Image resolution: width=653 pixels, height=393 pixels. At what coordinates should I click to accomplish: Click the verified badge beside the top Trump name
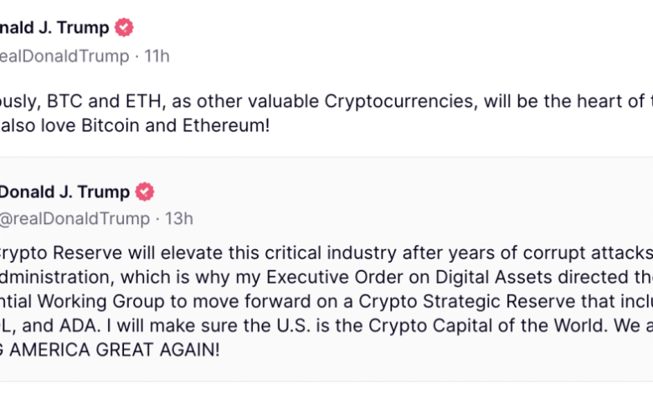coord(124,28)
